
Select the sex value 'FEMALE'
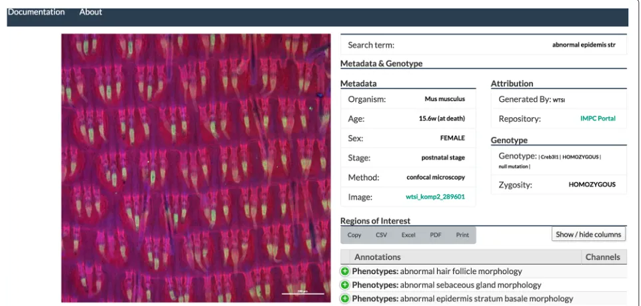point(452,138)
